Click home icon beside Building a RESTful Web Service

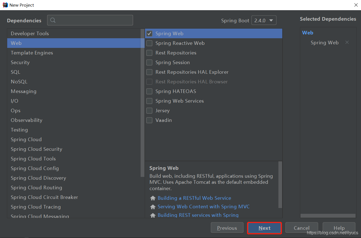point(153,198)
